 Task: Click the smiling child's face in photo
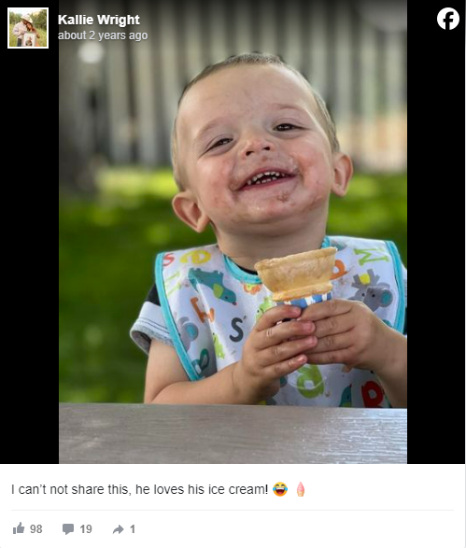tap(261, 147)
